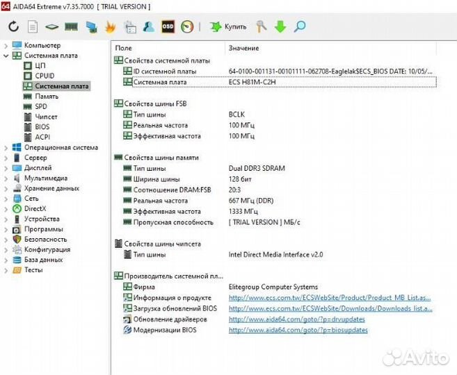Expand the DirectX tree node
This screenshot has width=457, height=375.
[x=6, y=209]
